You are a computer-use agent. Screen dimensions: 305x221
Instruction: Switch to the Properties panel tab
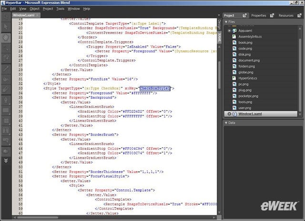coord(258,15)
